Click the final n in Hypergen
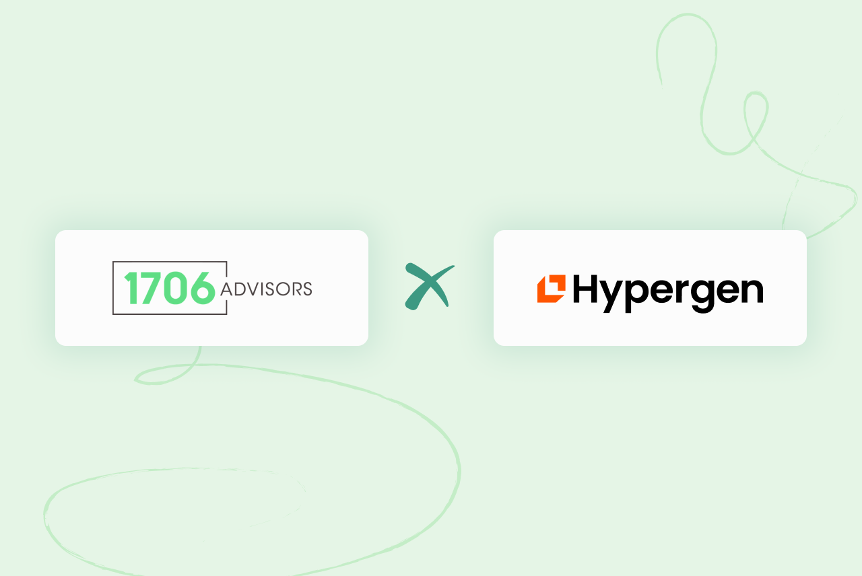862x576 pixels. pyautogui.click(x=752, y=291)
